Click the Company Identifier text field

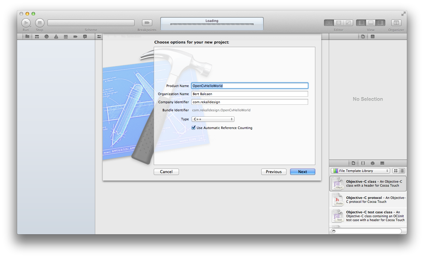(250, 102)
